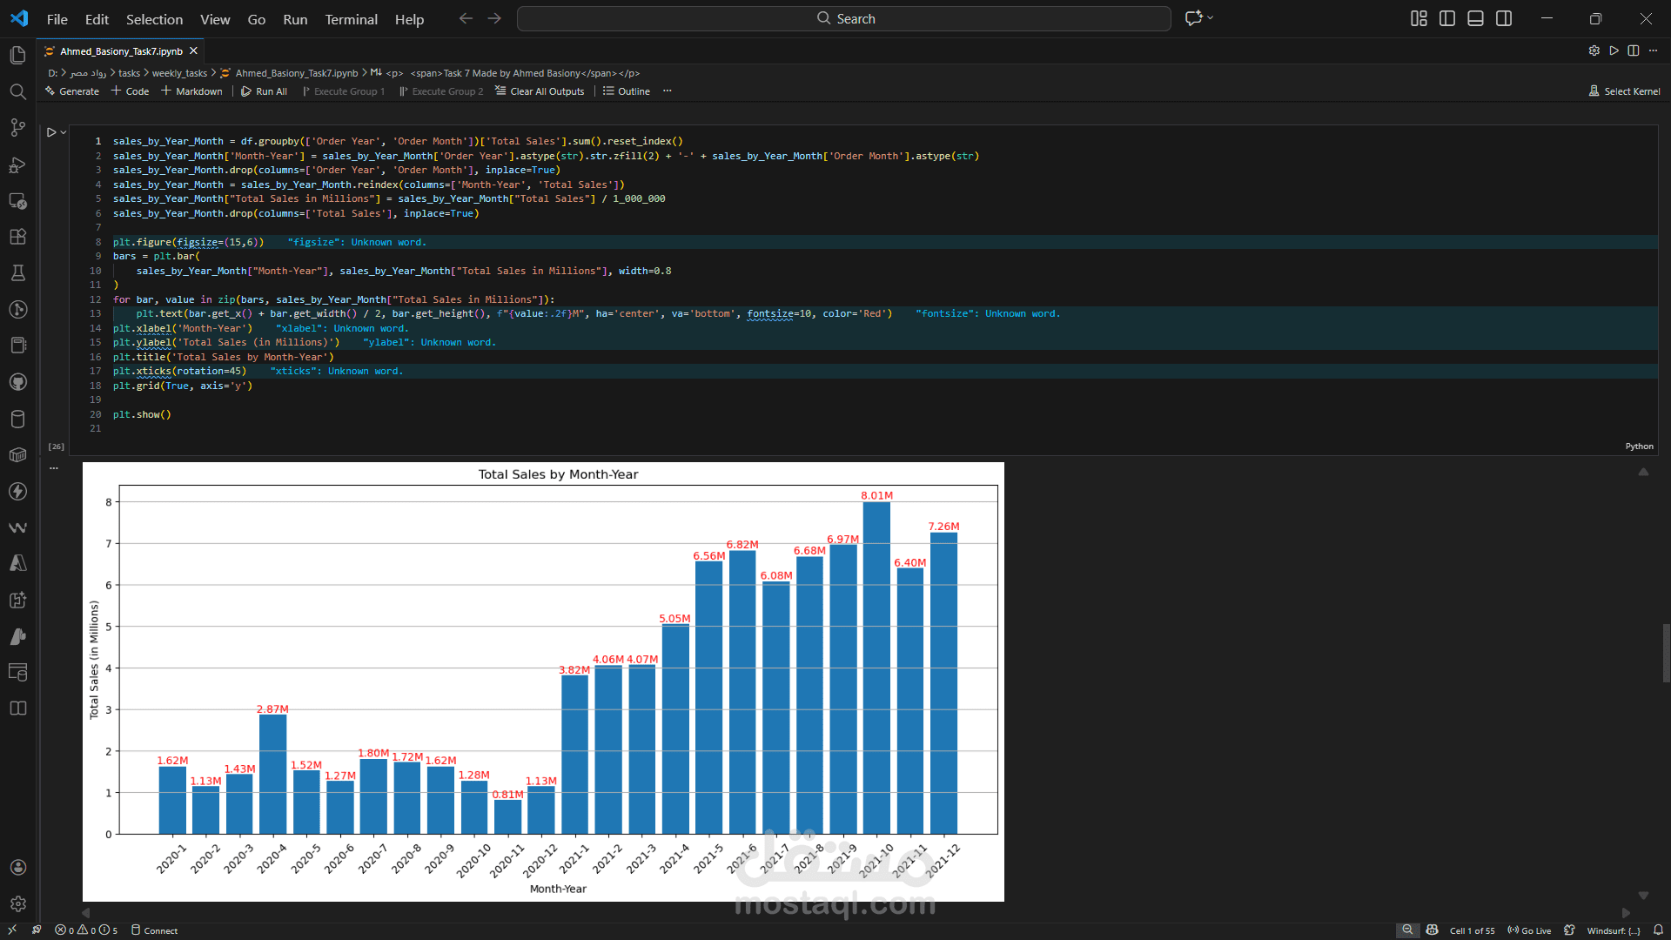1671x940 pixels.
Task: Open the Terminal menu
Action: 351,19
